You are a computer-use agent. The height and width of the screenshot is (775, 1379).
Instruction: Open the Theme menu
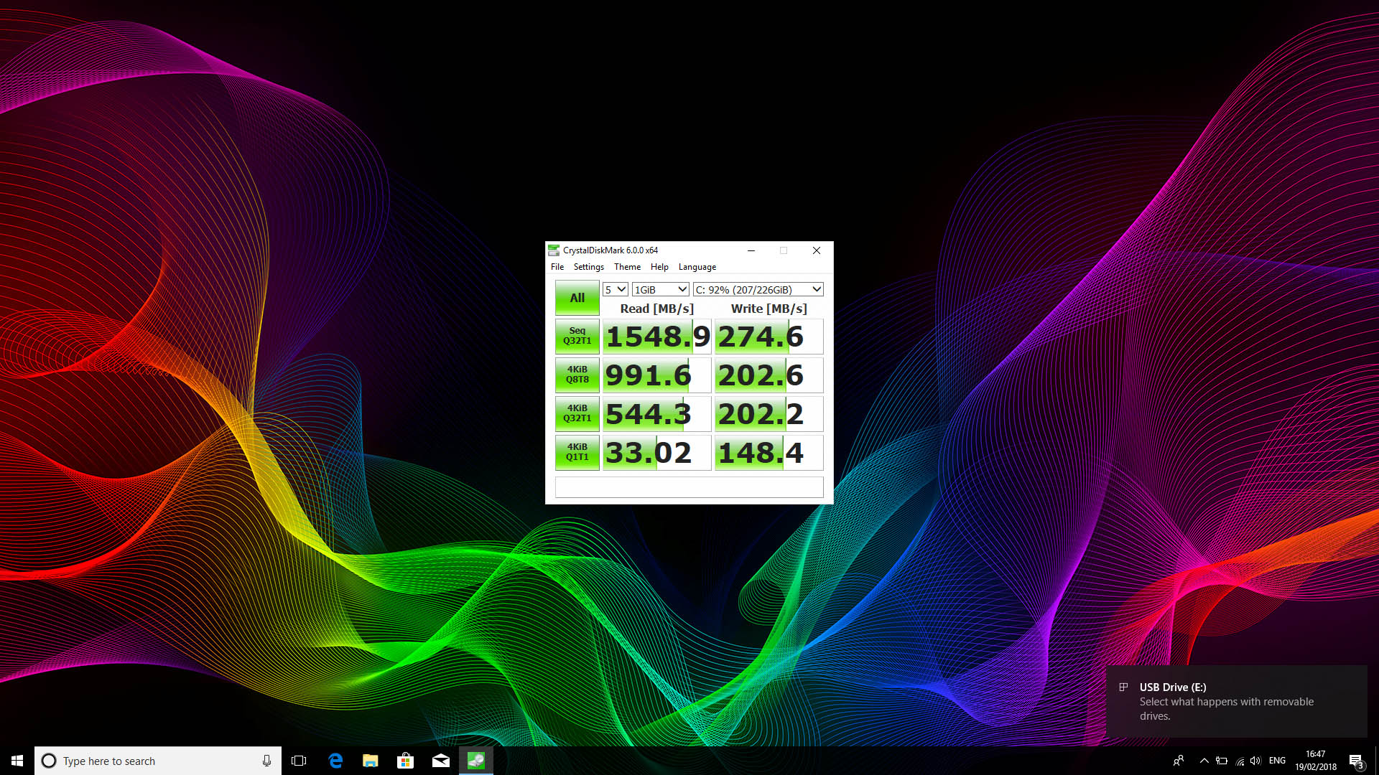(627, 267)
